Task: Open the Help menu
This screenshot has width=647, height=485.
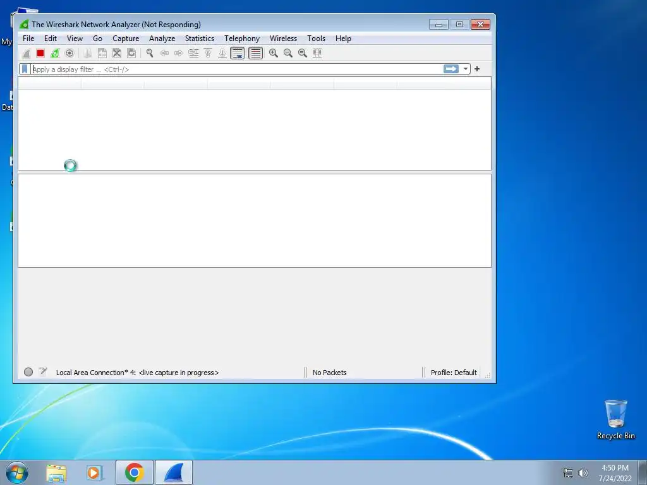Action: pos(343,39)
